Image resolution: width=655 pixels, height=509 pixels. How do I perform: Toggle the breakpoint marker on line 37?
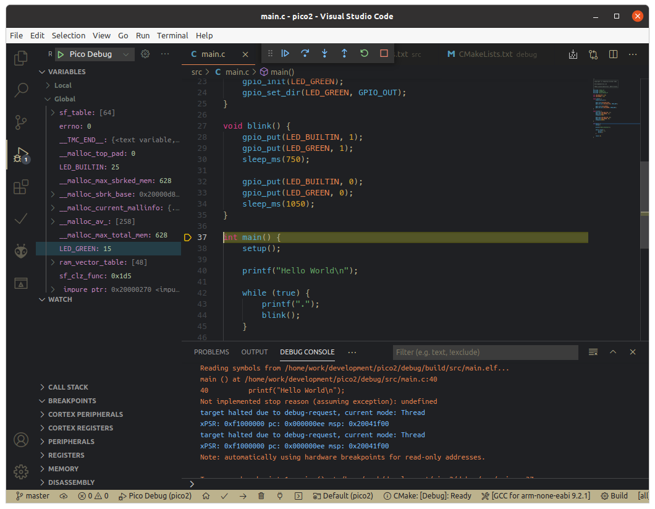point(188,237)
